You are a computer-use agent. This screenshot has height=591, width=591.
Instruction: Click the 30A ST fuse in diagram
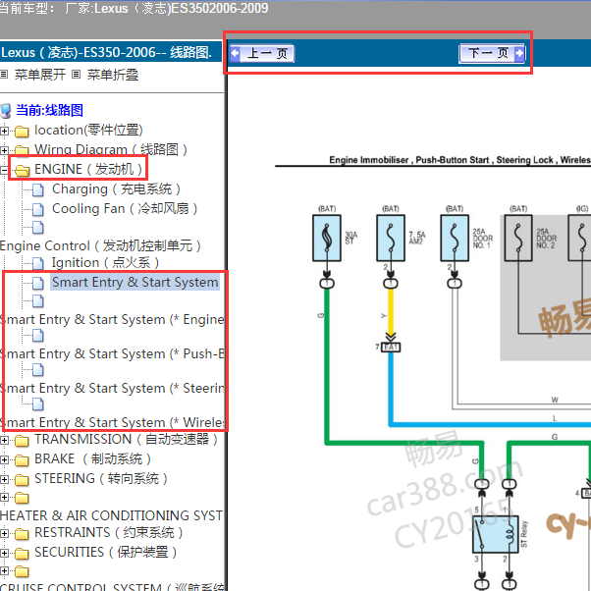tap(327, 239)
